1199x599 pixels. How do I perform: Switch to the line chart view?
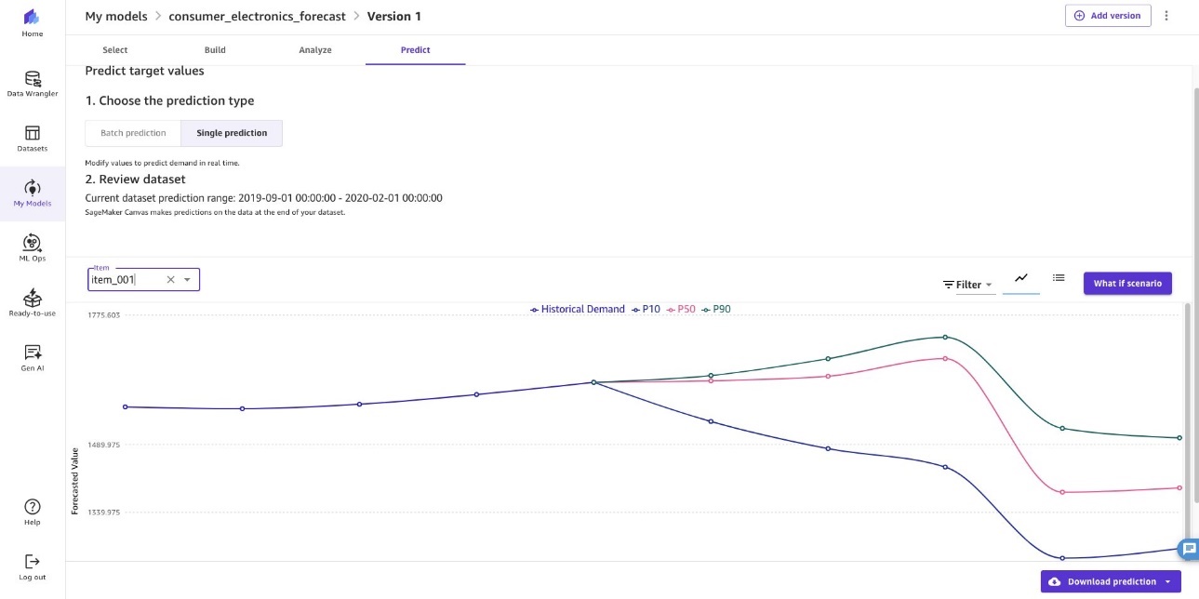coord(1021,278)
